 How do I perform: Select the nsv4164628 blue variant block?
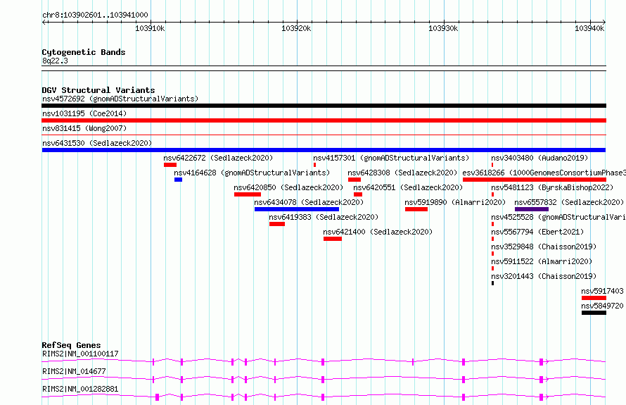click(178, 180)
